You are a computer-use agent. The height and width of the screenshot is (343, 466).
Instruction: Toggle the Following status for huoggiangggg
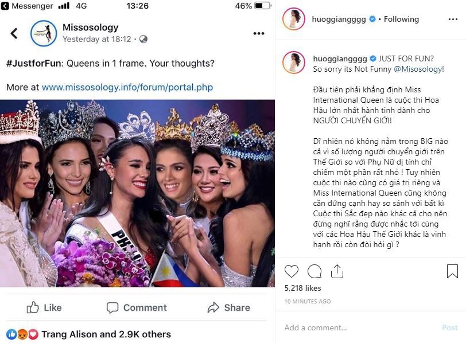(401, 19)
